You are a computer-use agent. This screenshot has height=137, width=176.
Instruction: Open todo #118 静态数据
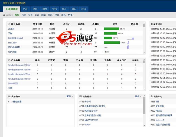pos(15,102)
